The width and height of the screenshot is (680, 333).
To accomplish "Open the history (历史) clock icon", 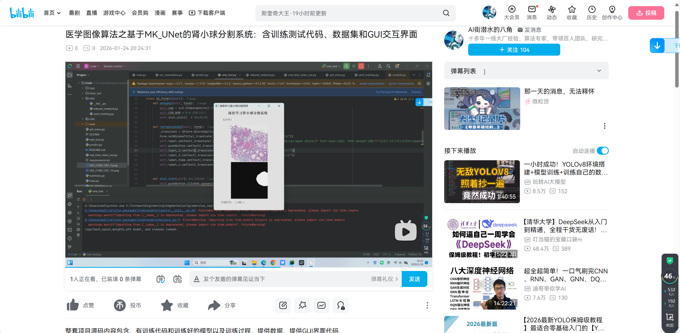I will coord(592,10).
